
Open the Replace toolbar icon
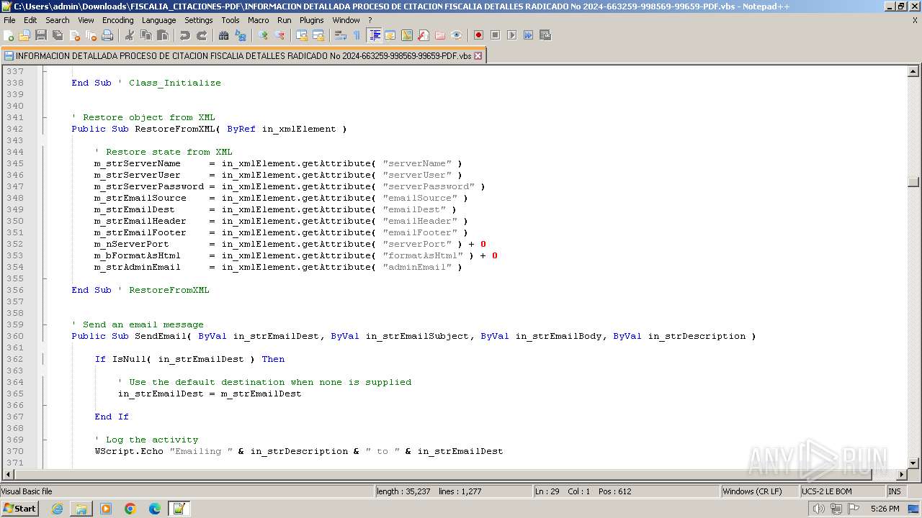point(241,35)
